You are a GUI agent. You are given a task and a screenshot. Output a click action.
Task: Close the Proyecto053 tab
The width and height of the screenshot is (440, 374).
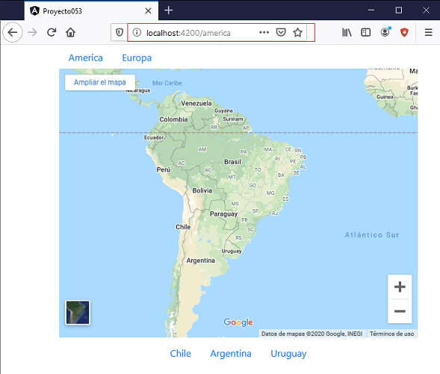coord(148,11)
